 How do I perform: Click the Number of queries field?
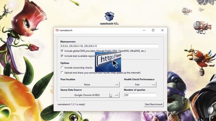click(140, 95)
